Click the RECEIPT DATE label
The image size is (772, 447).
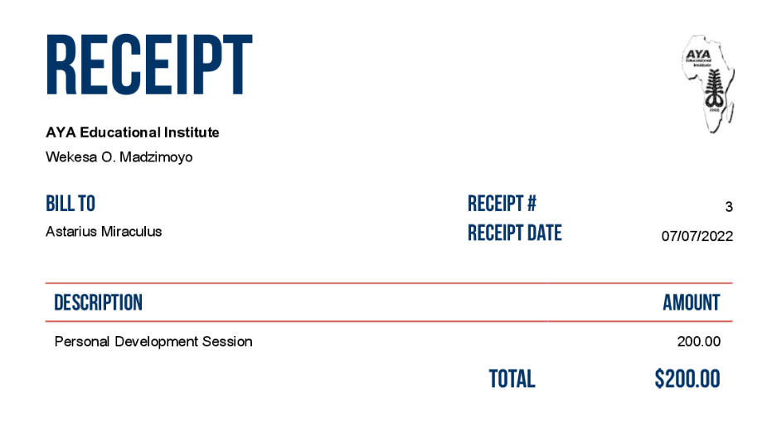[514, 233]
